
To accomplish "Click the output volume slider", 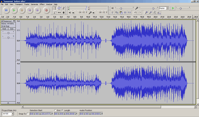I will (124, 8).
